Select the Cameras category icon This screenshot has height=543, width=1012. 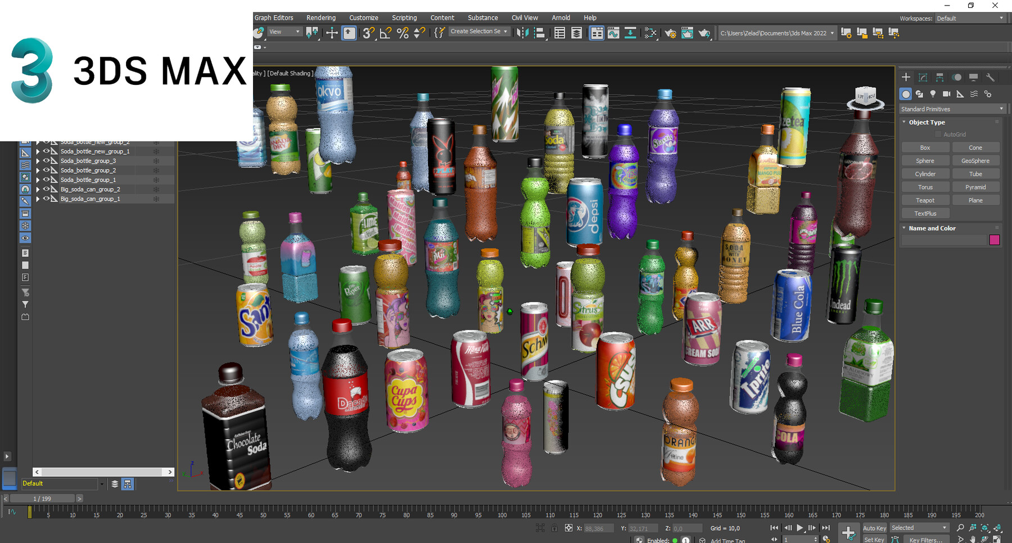(946, 94)
